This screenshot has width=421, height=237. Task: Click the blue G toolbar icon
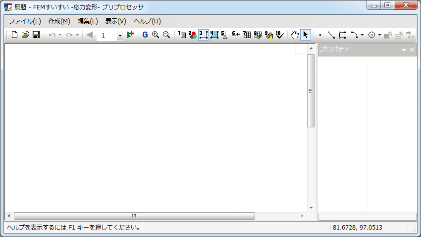[x=145, y=35]
